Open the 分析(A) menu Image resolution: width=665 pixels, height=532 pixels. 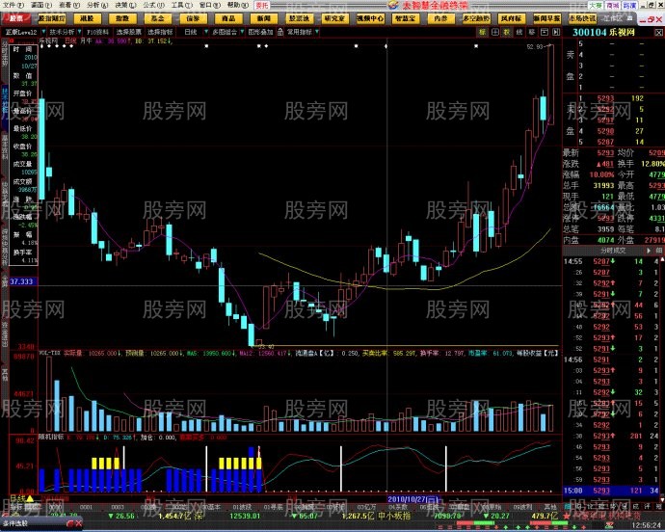pos(97,5)
